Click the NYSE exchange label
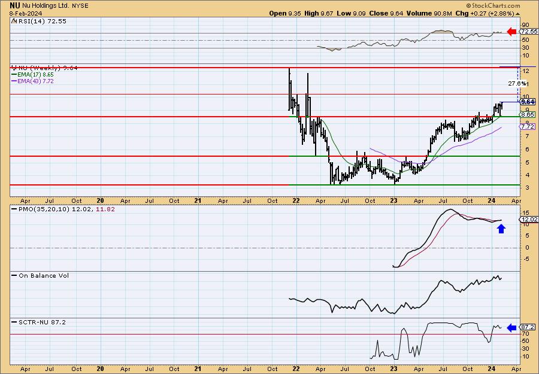Image resolution: width=539 pixels, height=374 pixels. click(x=80, y=6)
